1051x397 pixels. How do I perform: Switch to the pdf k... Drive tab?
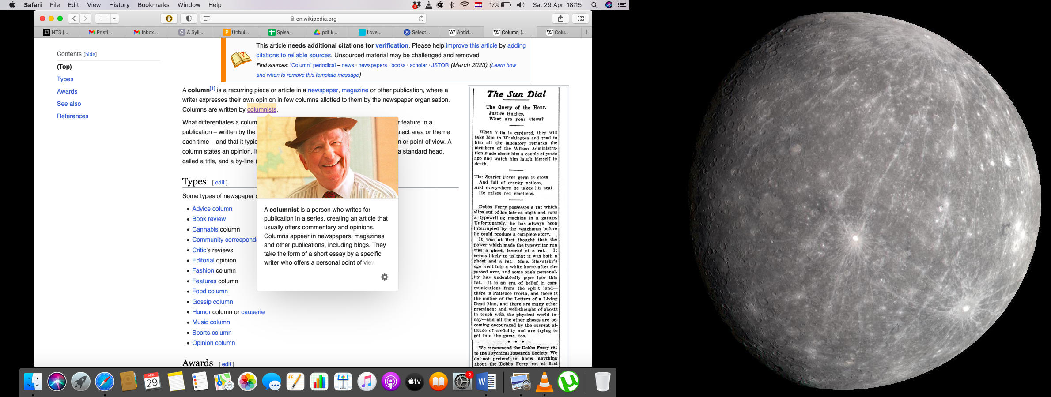click(326, 32)
